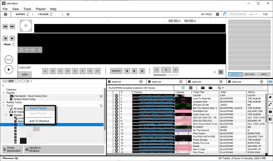Switch to the MEMORY tab
The height and width of the screenshot is (161, 273).
point(235,74)
